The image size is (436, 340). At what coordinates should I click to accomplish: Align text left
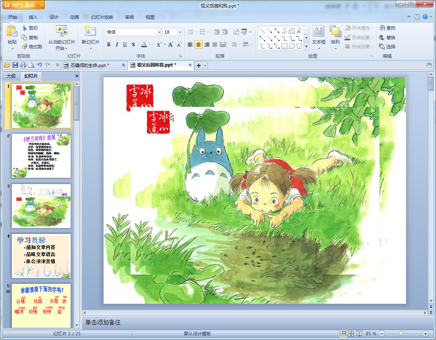pos(190,44)
